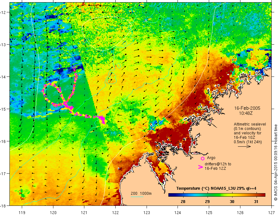The image size is (278, 215).
Task: Click the IMOS copyright vertical text
Action: 276,163
